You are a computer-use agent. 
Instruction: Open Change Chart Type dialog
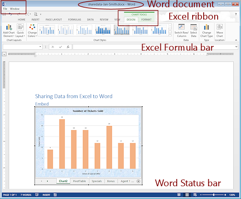[207, 31]
